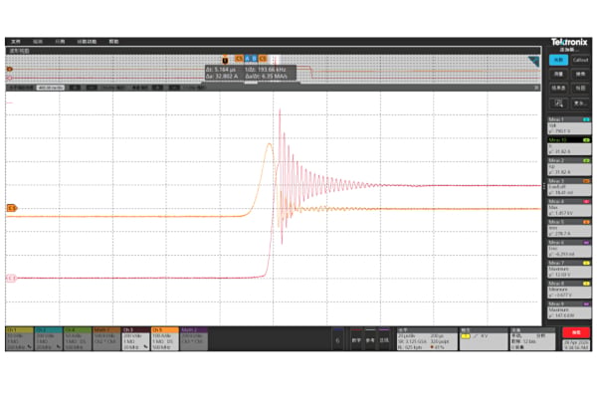The height and width of the screenshot is (398, 597).
Task: Toggle the Ch 2 channel badge
Action: (49, 338)
